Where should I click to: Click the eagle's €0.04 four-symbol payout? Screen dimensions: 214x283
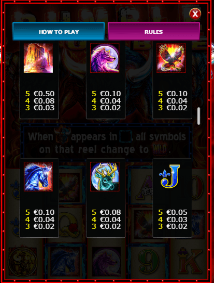pos(173,101)
